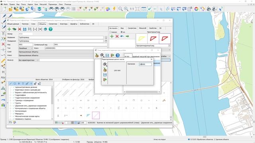Open 'Программируемый вид' dropdown
Screen dimensions: 255x143
coord(153,46)
